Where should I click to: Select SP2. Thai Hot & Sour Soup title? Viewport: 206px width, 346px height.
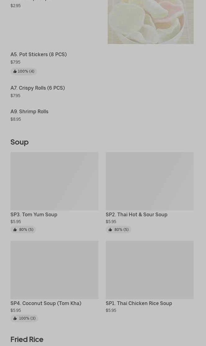click(137, 214)
